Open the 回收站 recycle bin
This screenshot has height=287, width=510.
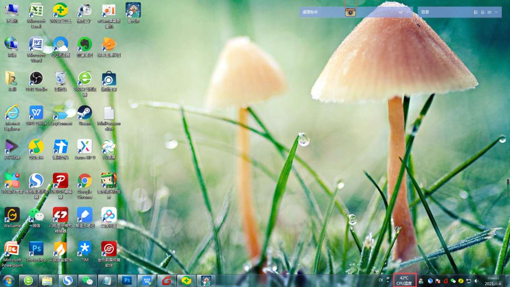point(60,81)
